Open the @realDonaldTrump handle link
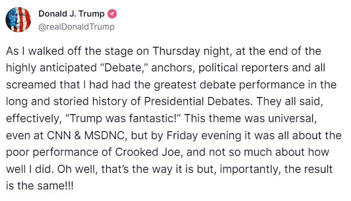The width and height of the screenshot is (351, 201). [77, 27]
